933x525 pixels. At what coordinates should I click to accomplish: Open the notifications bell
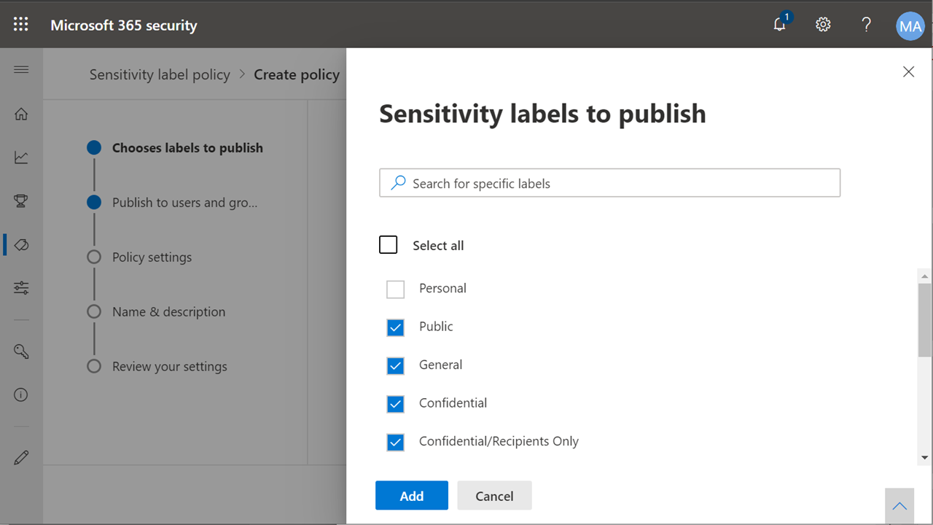(780, 24)
